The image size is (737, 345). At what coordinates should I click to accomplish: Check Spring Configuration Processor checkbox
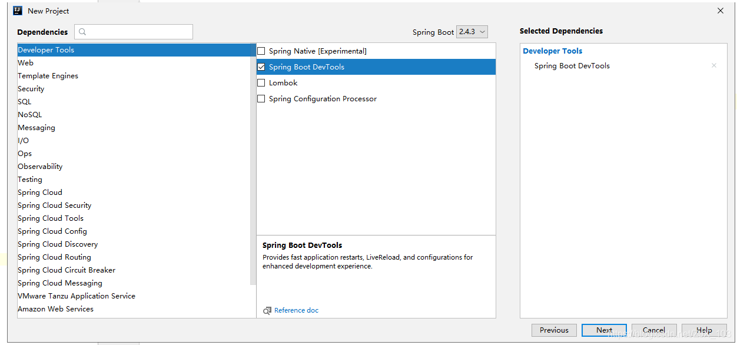pyautogui.click(x=261, y=99)
